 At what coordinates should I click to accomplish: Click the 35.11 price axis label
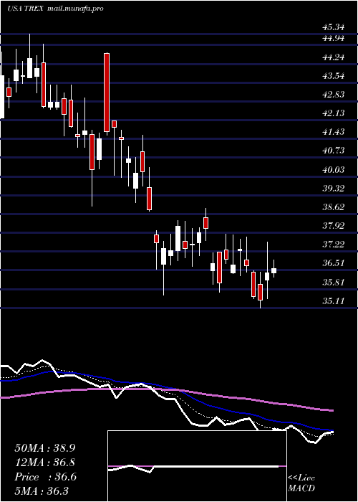(334, 301)
